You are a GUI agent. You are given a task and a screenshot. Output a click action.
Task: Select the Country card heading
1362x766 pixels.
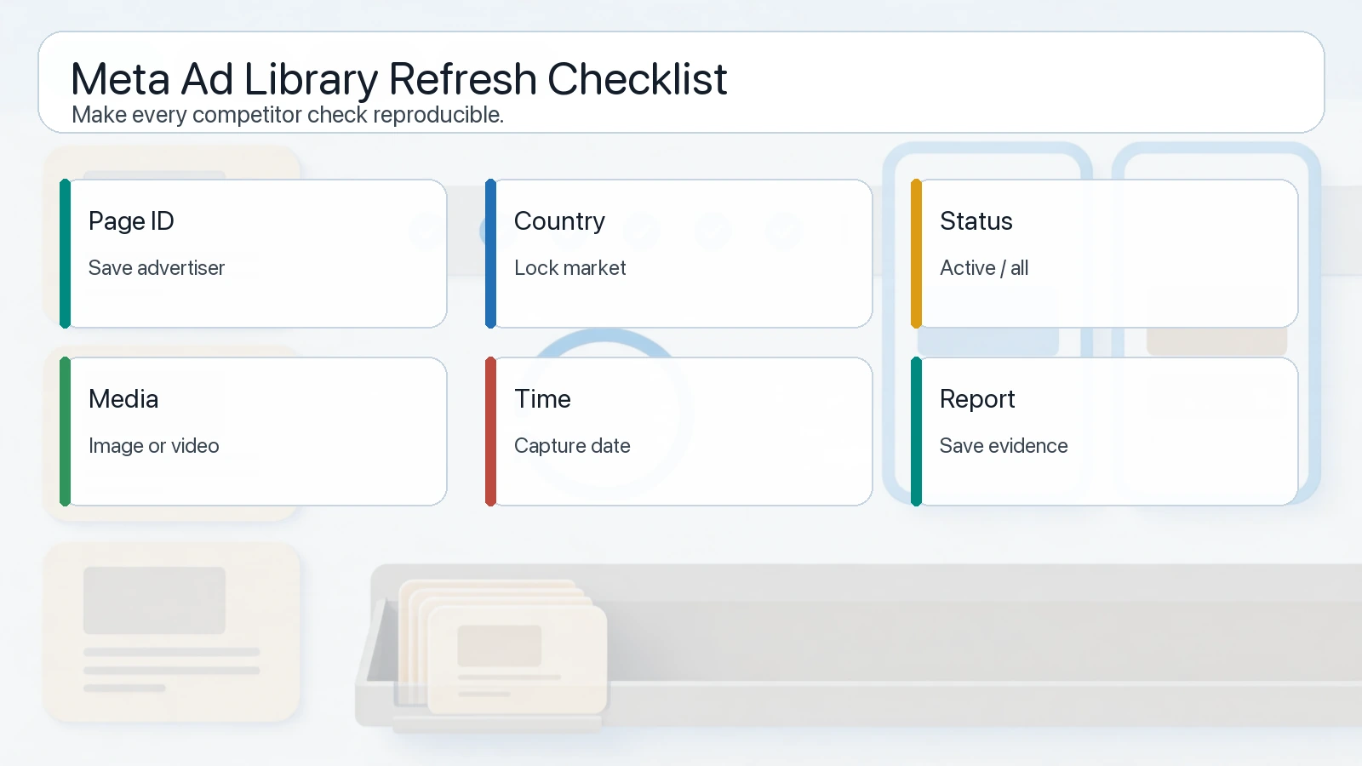559,221
